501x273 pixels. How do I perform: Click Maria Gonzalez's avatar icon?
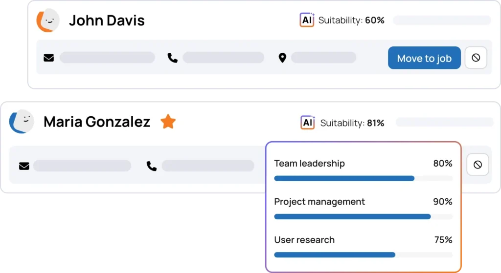coord(21,122)
